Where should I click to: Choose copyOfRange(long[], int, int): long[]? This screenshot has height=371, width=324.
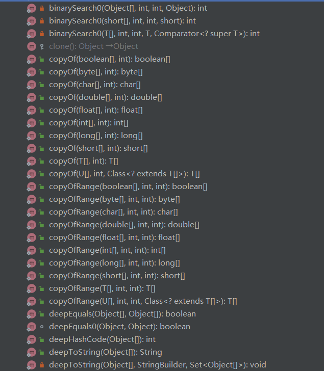114,263
